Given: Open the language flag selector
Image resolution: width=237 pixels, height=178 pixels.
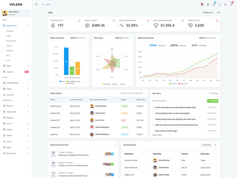Looking at the screenshot, I should 202,4.
